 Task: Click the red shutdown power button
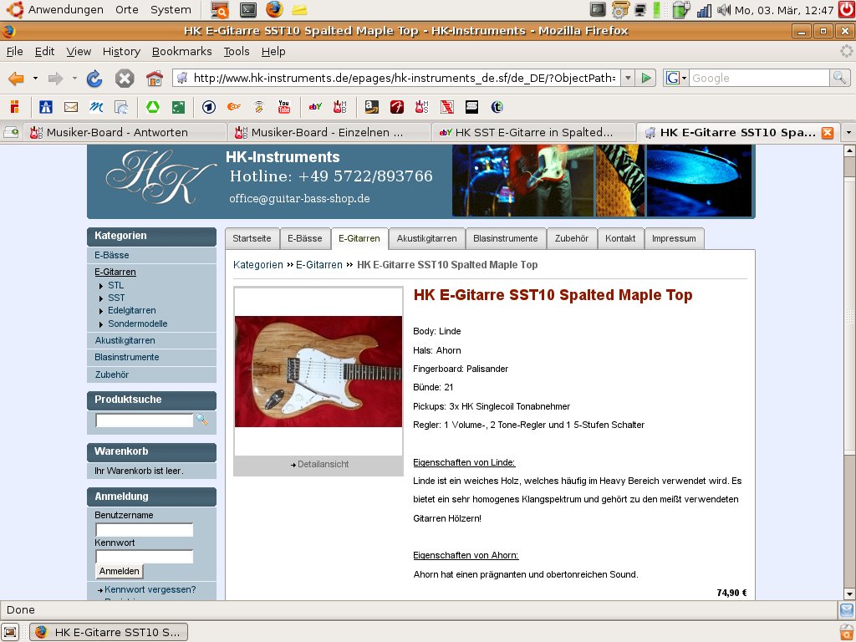coord(847,9)
